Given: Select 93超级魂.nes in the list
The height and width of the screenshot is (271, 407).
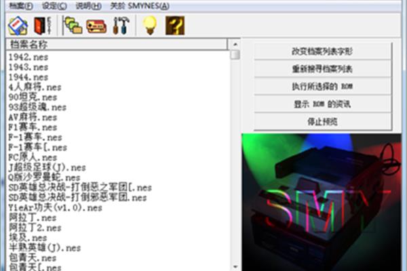Looking at the screenshot, I should (x=37, y=107).
